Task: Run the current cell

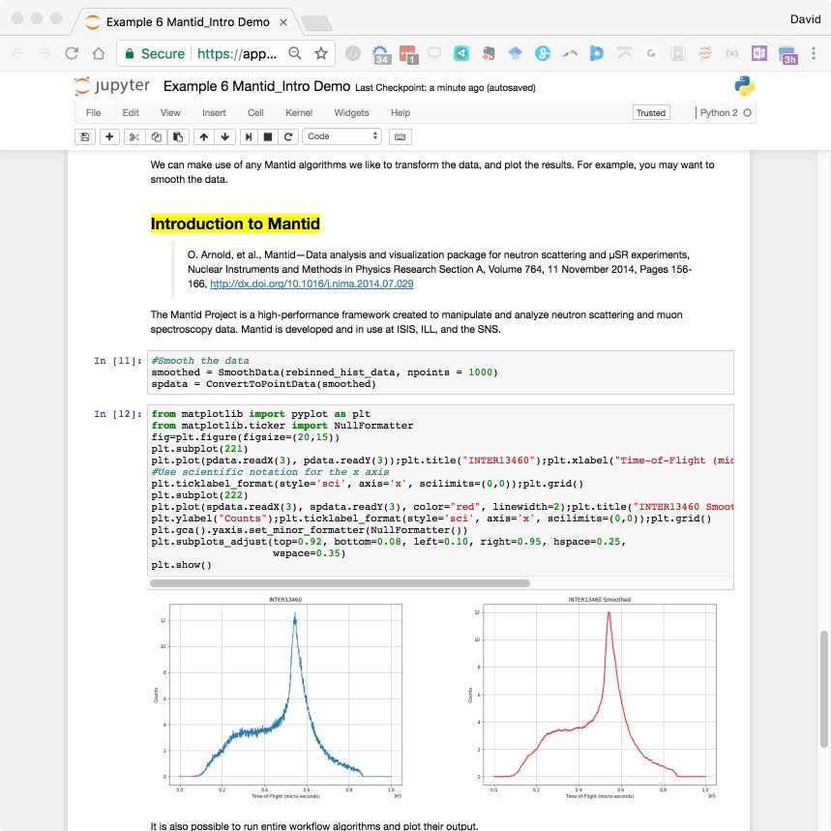Action: coord(248,136)
